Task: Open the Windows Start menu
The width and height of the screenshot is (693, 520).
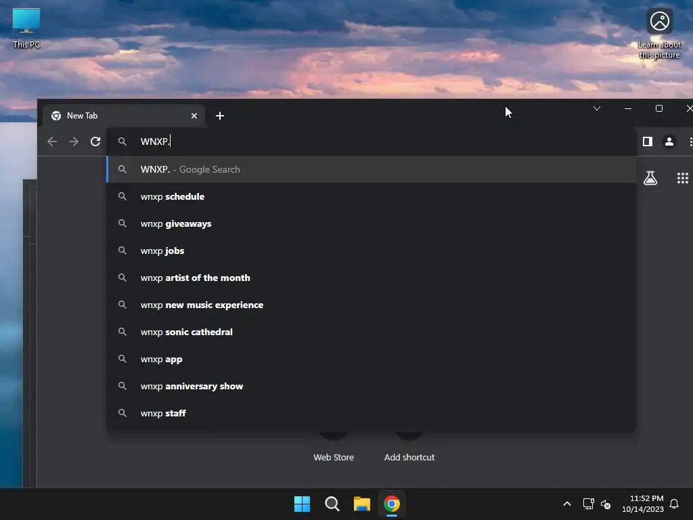Action: coord(303,504)
